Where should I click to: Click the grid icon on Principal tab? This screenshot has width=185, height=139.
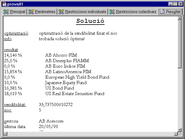point(6,12)
